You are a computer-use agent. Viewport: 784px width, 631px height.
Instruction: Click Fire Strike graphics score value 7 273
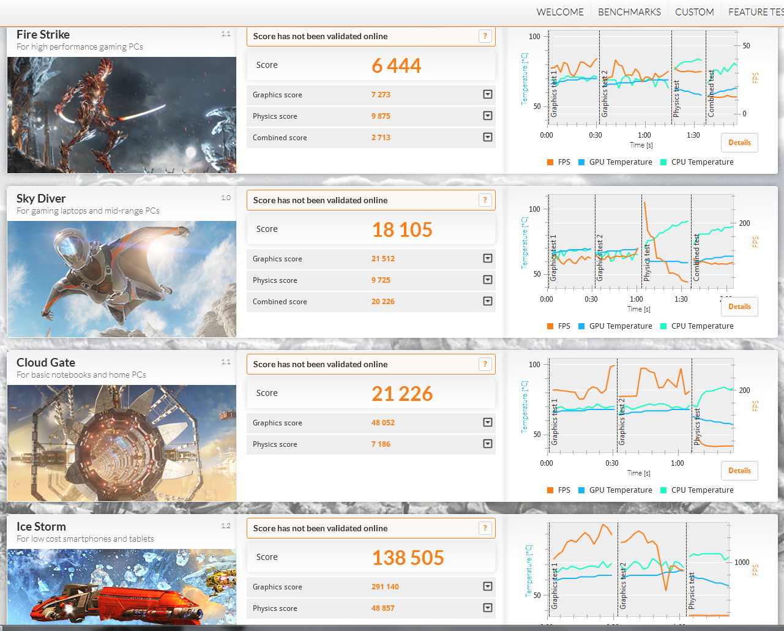click(x=381, y=95)
